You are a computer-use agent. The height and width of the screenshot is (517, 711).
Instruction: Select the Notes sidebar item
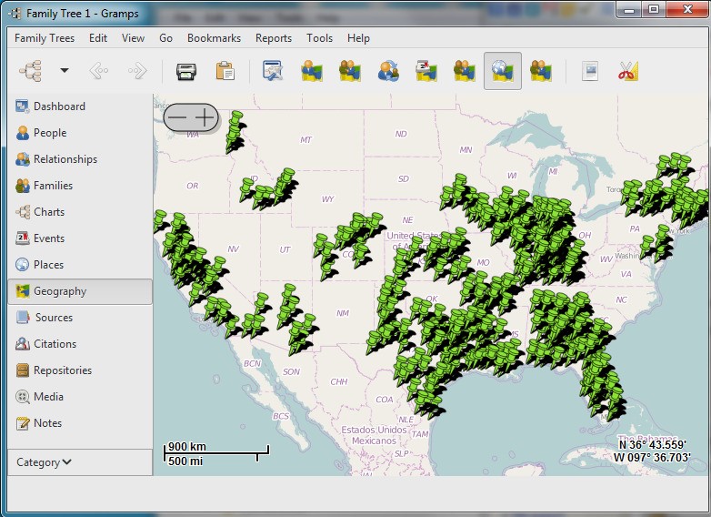pos(47,423)
